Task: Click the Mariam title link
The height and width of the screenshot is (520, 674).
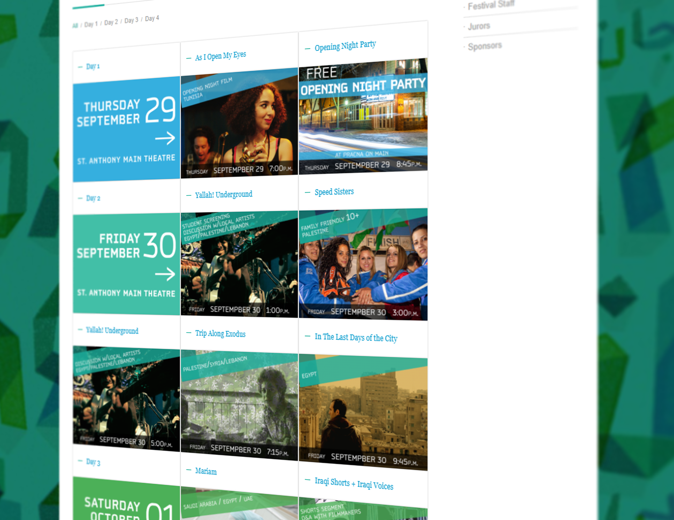Action: pos(205,471)
